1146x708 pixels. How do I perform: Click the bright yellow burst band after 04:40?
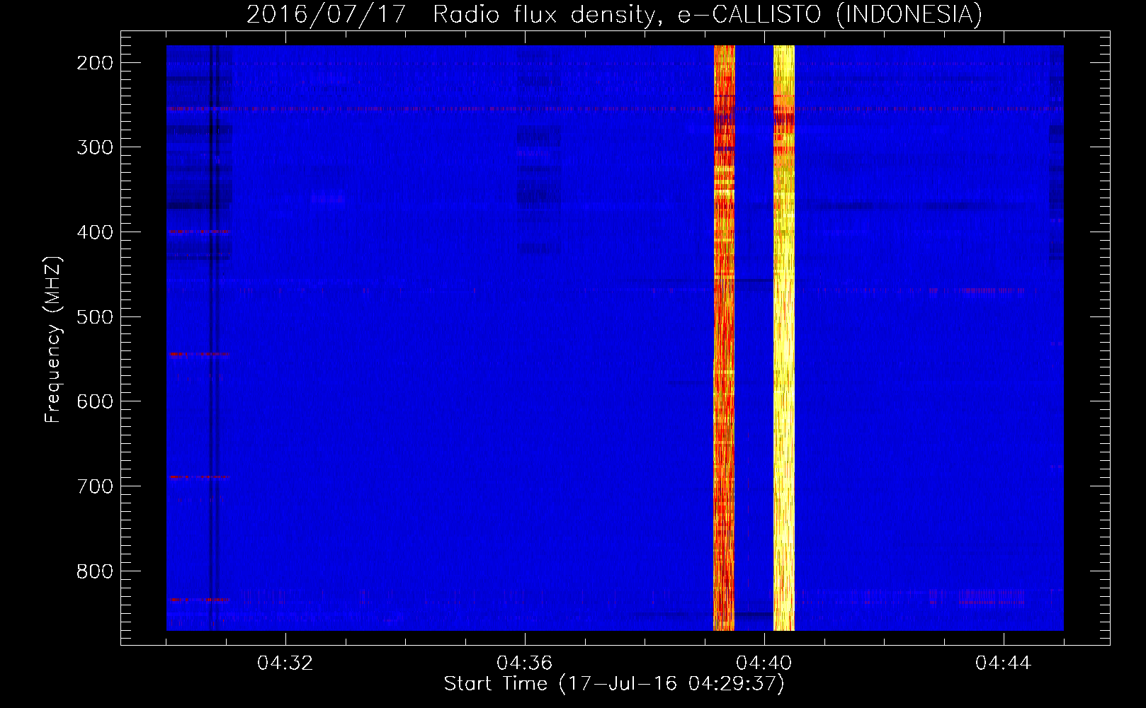[784, 338]
